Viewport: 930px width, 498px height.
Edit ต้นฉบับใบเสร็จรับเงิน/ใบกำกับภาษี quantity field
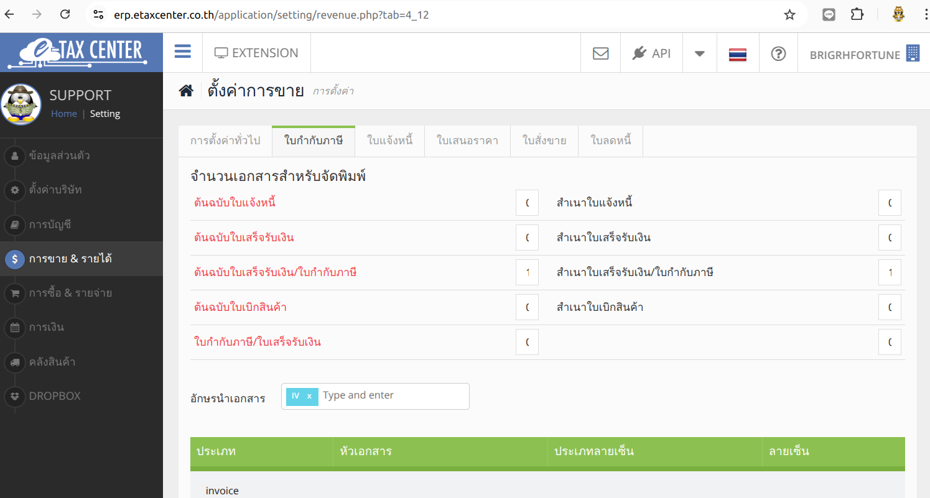[x=527, y=272]
